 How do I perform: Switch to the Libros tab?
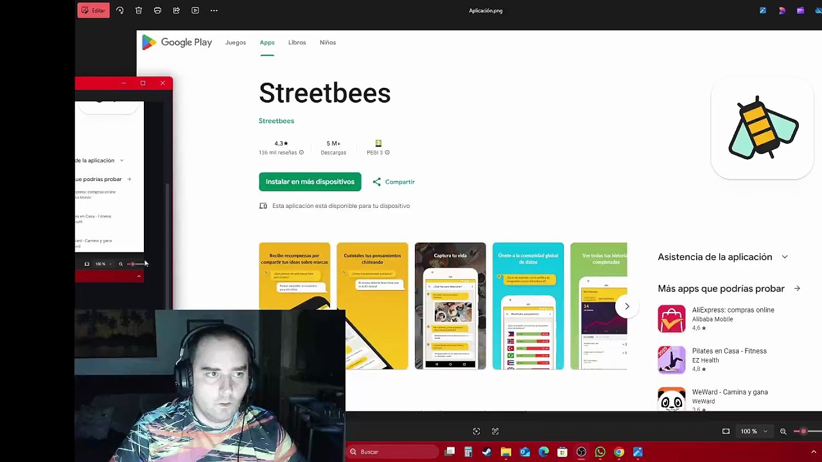pyautogui.click(x=297, y=42)
